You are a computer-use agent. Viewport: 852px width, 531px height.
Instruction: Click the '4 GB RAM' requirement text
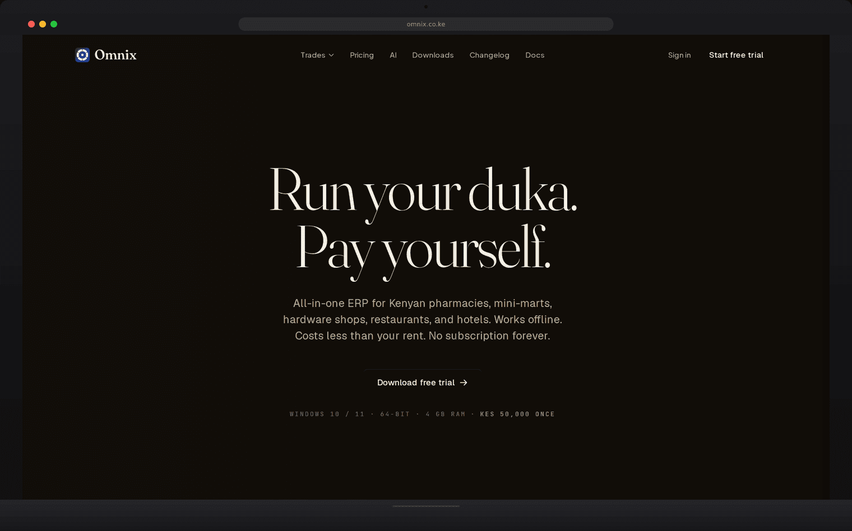[446, 414]
